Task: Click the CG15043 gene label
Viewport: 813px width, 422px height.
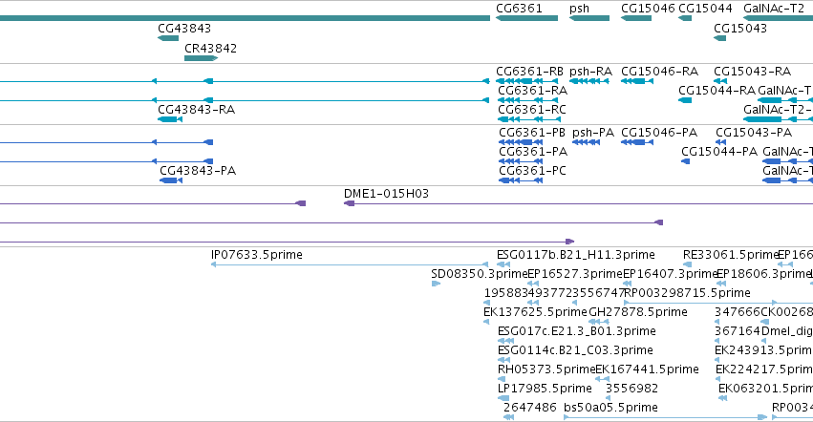Action: 740,29
